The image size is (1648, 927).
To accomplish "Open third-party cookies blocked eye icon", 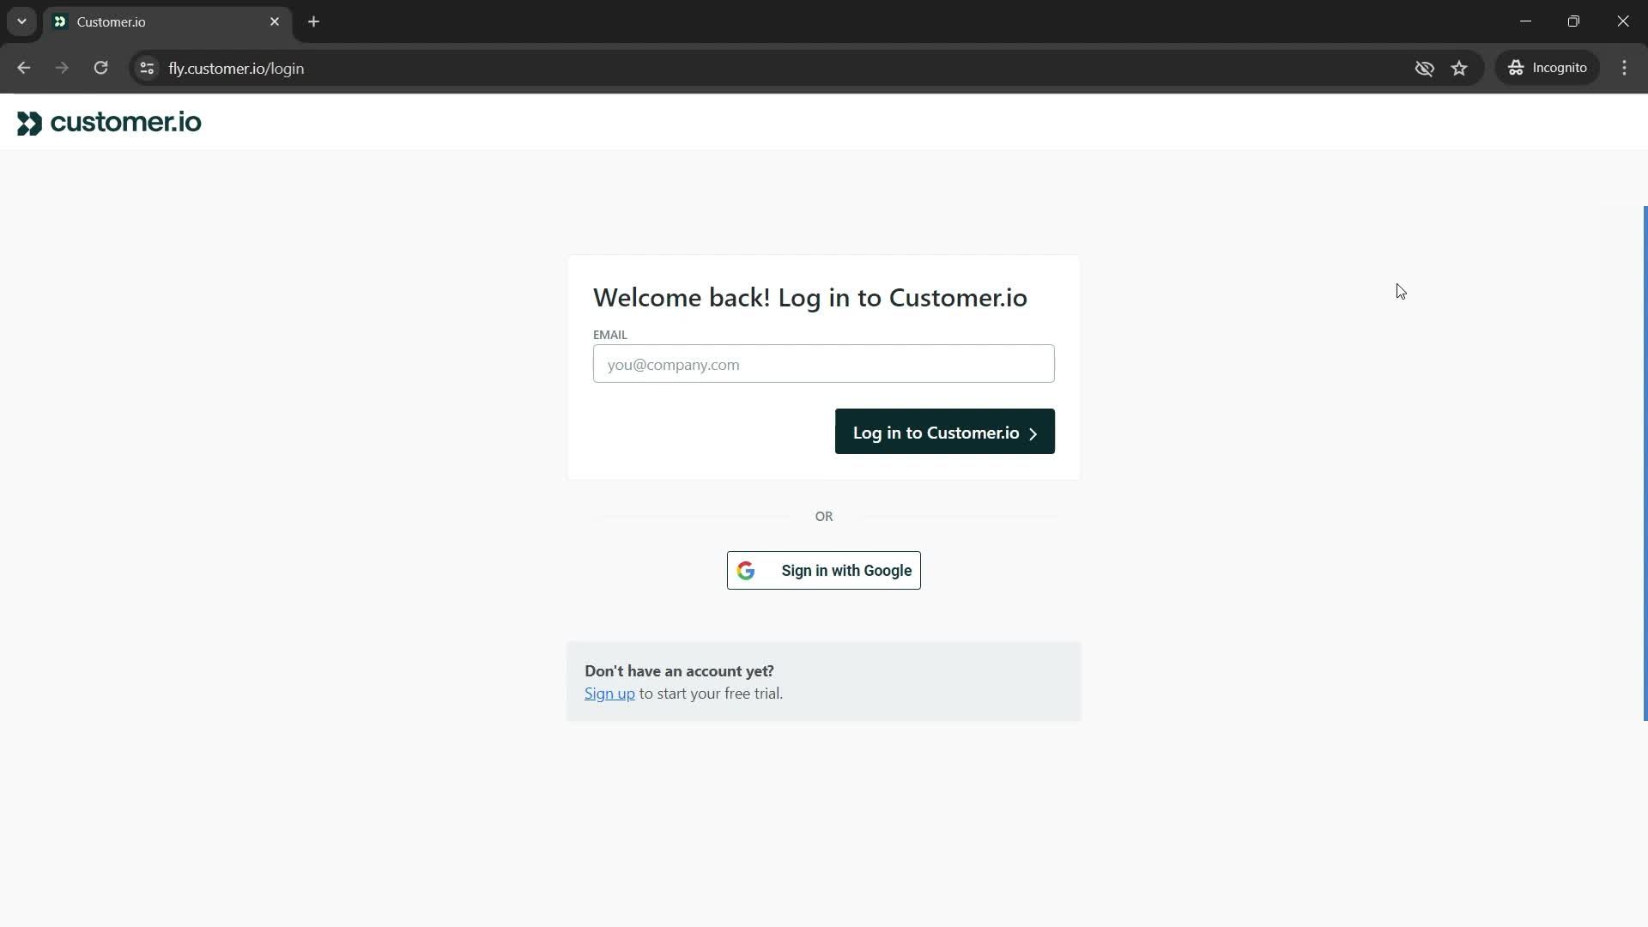I will pos(1424,68).
